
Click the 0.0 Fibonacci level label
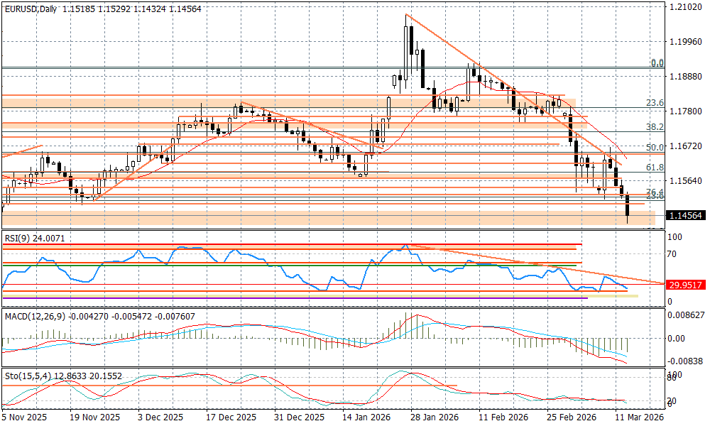pyautogui.click(x=657, y=63)
